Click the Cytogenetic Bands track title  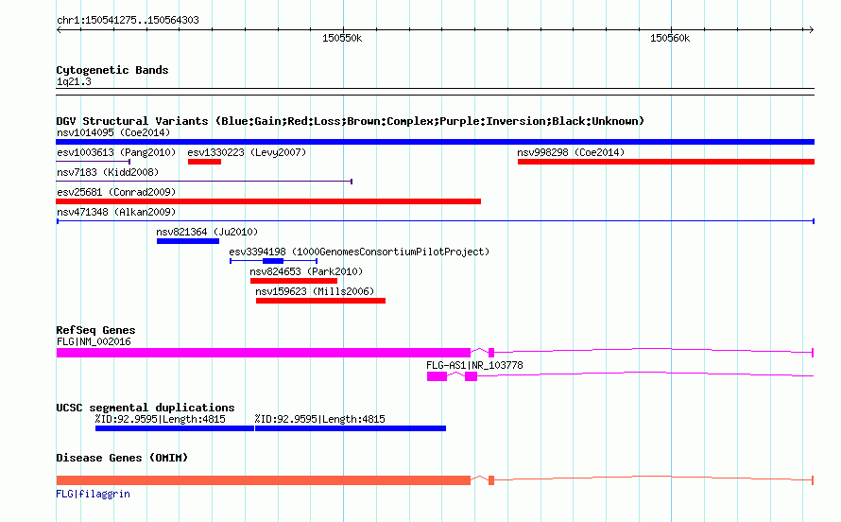tap(112, 70)
